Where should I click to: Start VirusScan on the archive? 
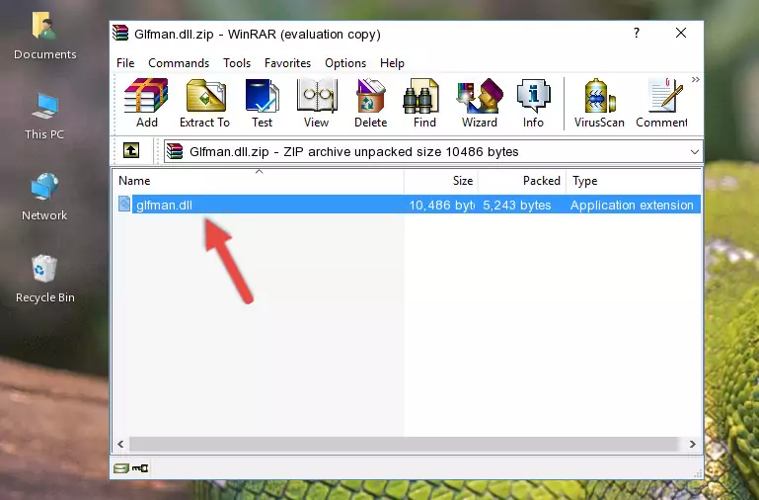tap(599, 103)
